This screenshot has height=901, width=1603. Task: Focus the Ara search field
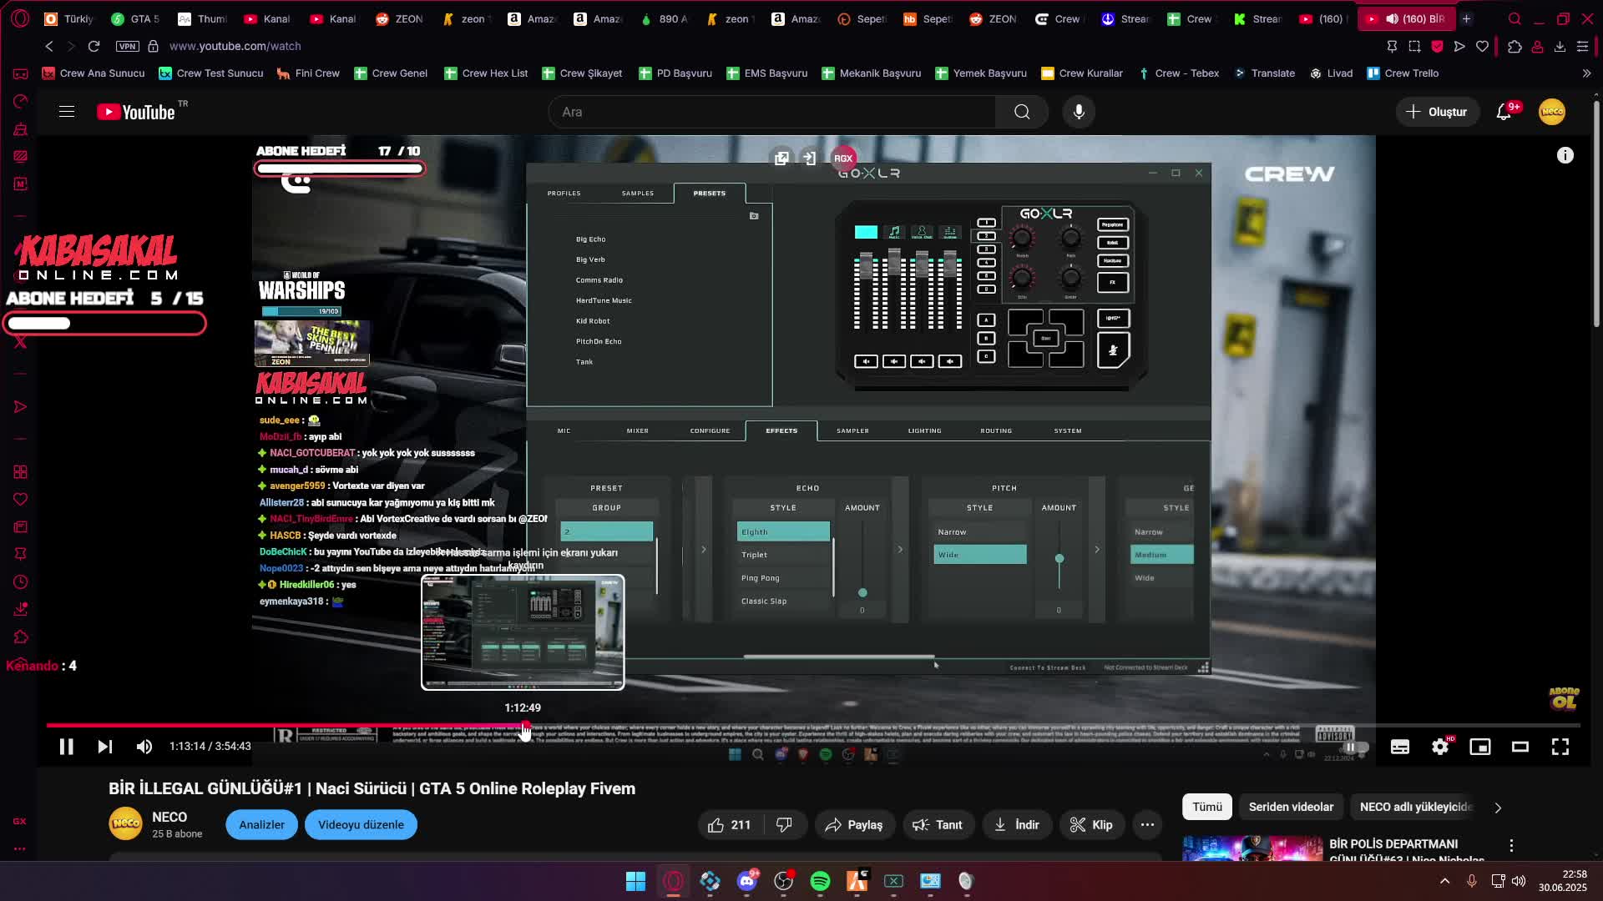click(772, 112)
